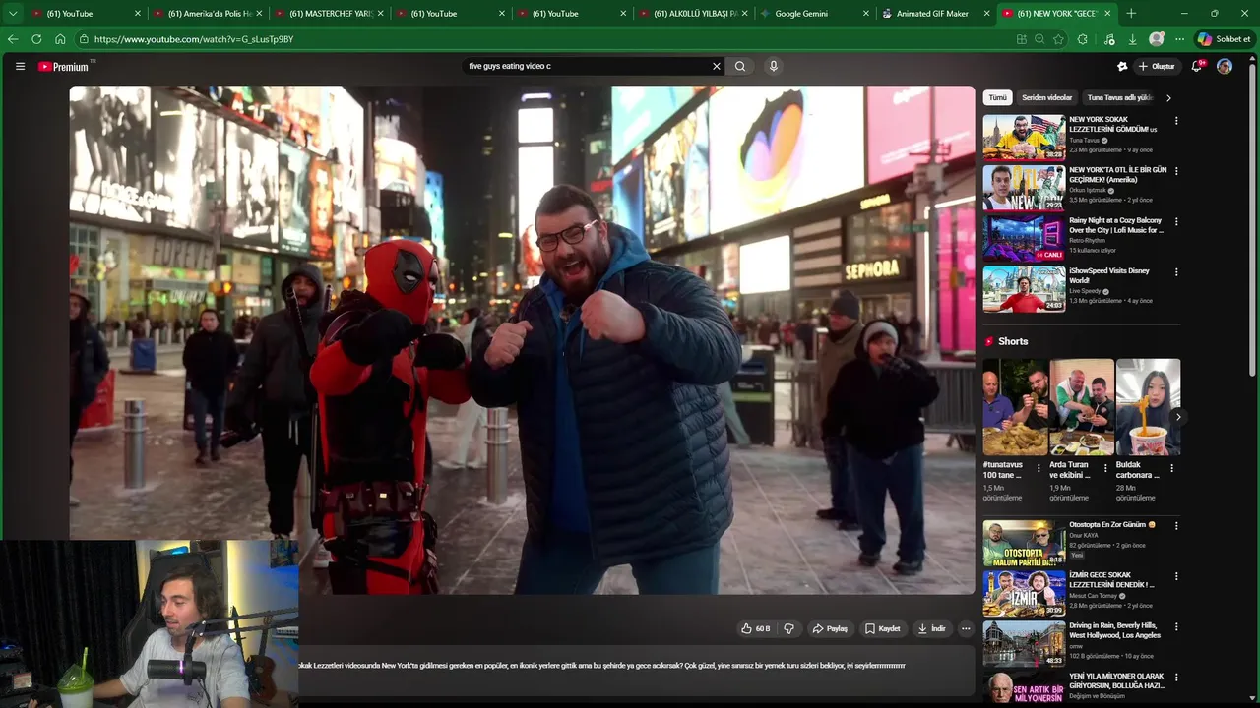Open options for iShowSpeed Visits Disney video
The height and width of the screenshot is (708, 1260).
tap(1175, 272)
